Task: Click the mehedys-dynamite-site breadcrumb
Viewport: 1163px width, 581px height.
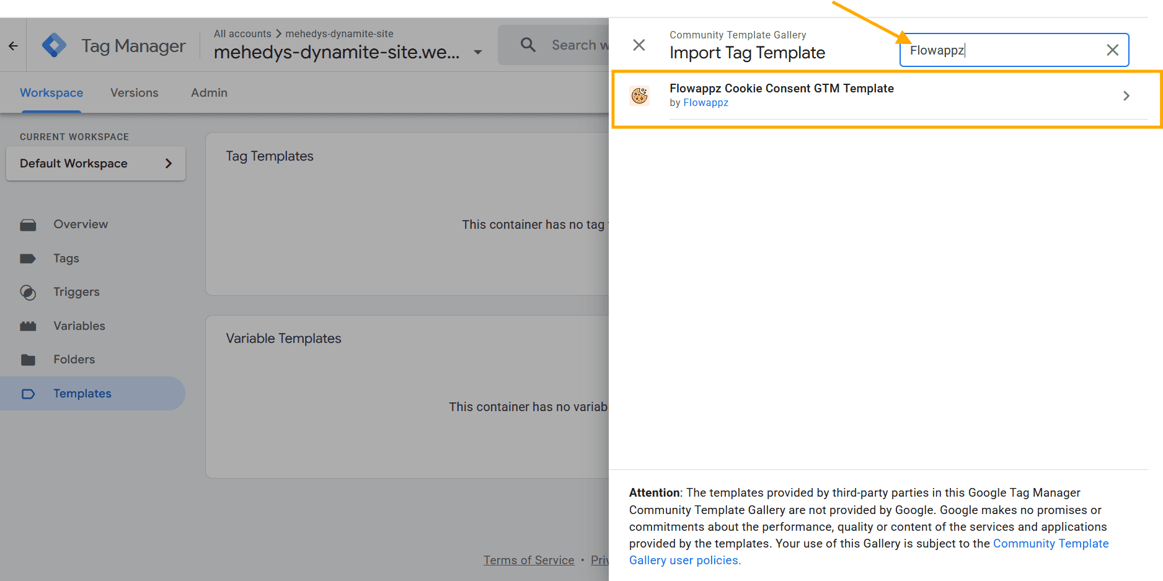Action: pos(339,33)
